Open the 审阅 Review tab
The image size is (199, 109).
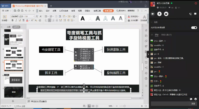(x=73, y=11)
